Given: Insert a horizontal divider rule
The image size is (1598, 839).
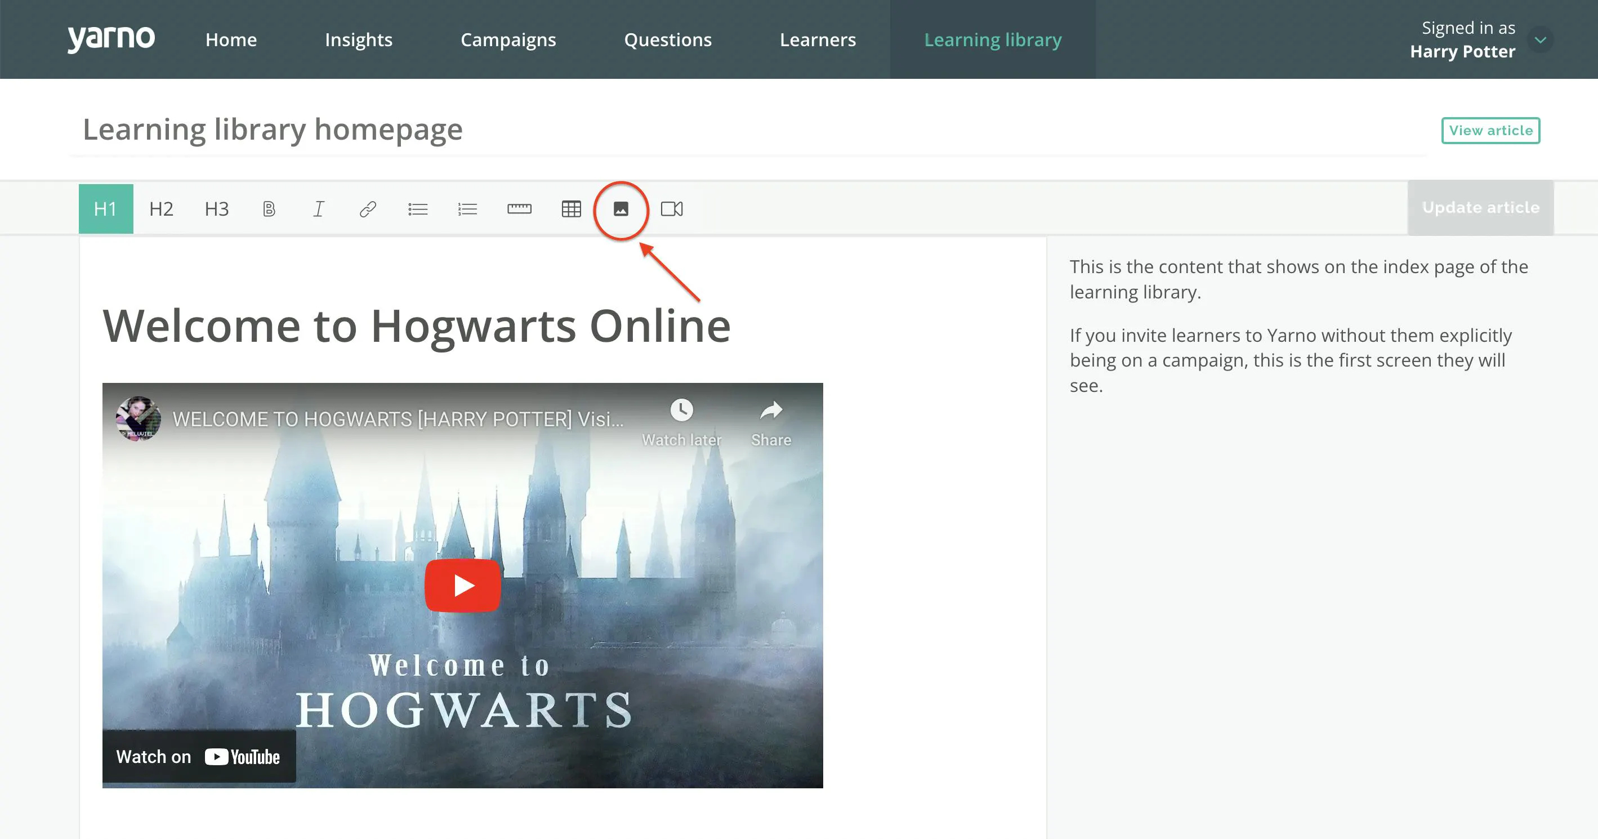Looking at the screenshot, I should click(519, 209).
